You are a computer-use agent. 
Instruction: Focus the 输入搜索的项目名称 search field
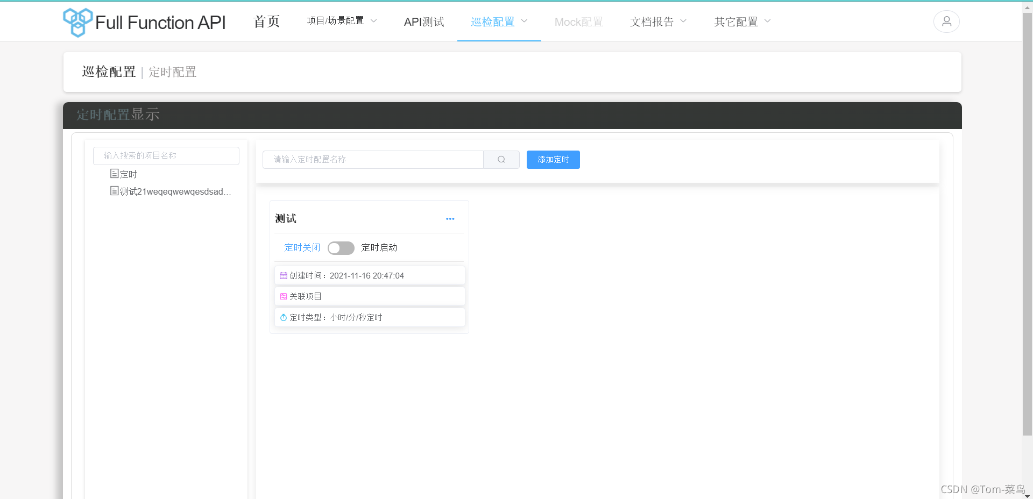[x=166, y=156]
